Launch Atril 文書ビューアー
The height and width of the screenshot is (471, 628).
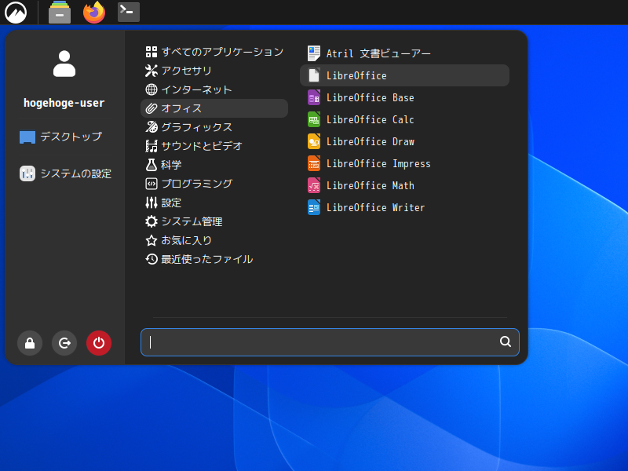(x=404, y=53)
